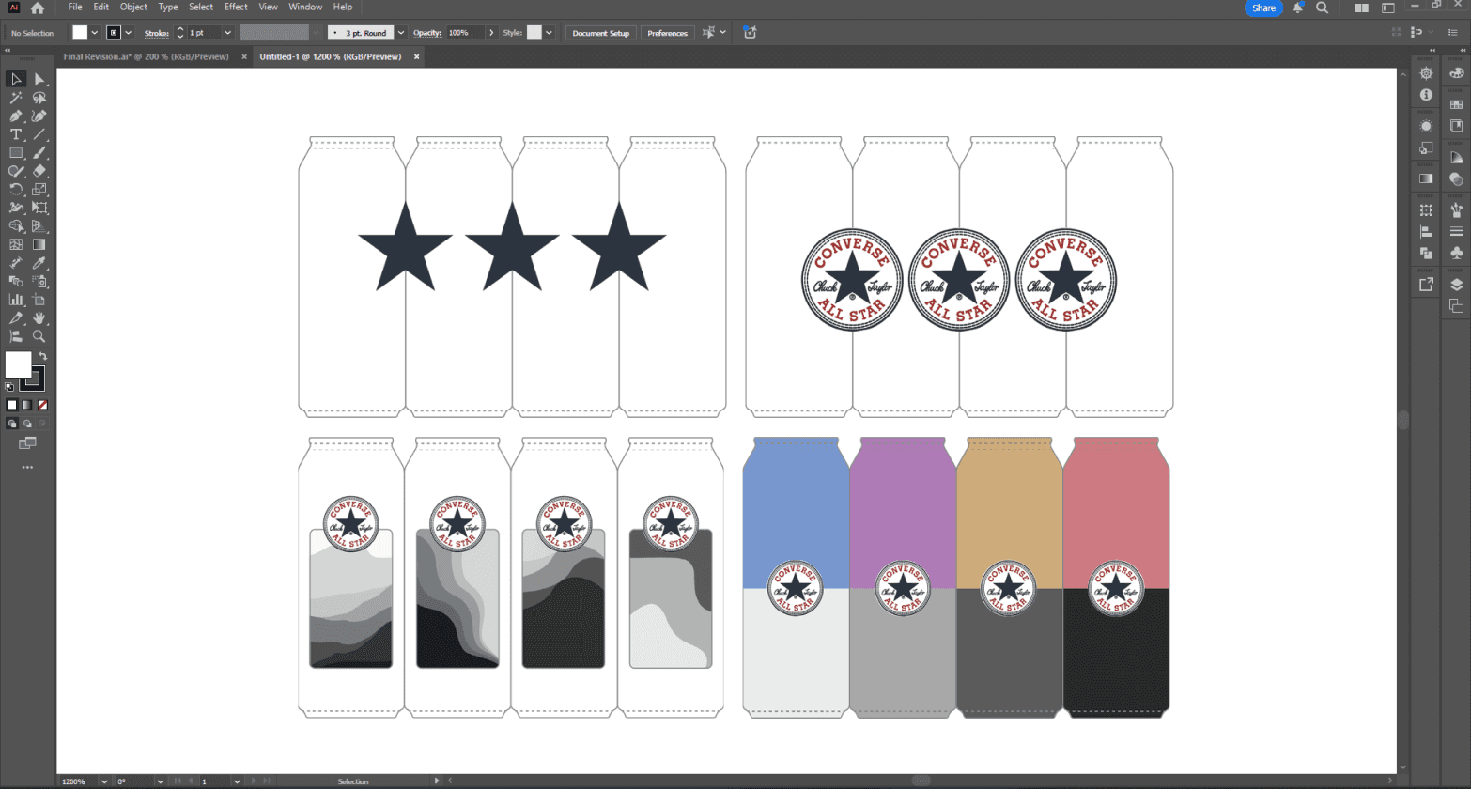This screenshot has width=1471, height=789.
Task: Select the Pen tool
Action: pos(16,116)
